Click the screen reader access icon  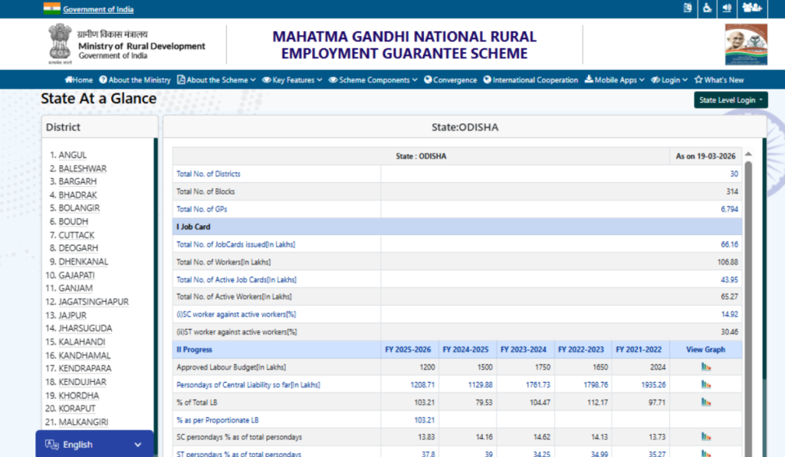coord(687,8)
